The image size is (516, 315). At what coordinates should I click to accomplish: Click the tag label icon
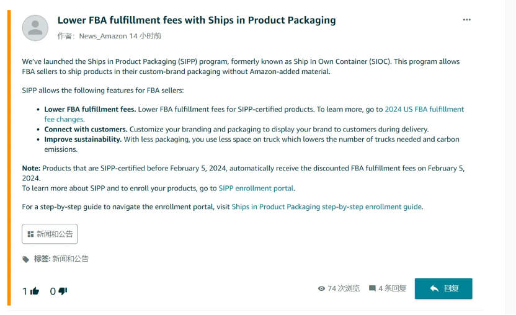click(x=25, y=259)
